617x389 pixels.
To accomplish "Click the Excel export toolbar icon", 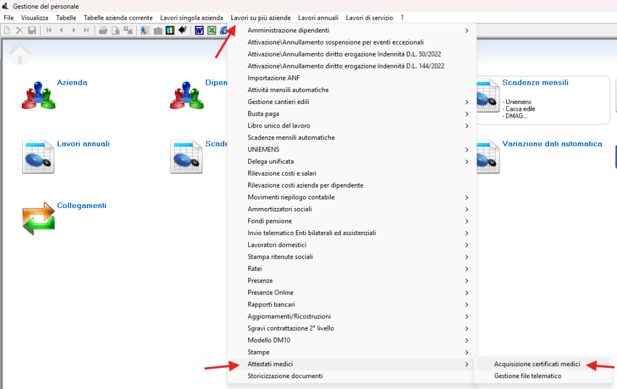I will (211, 30).
